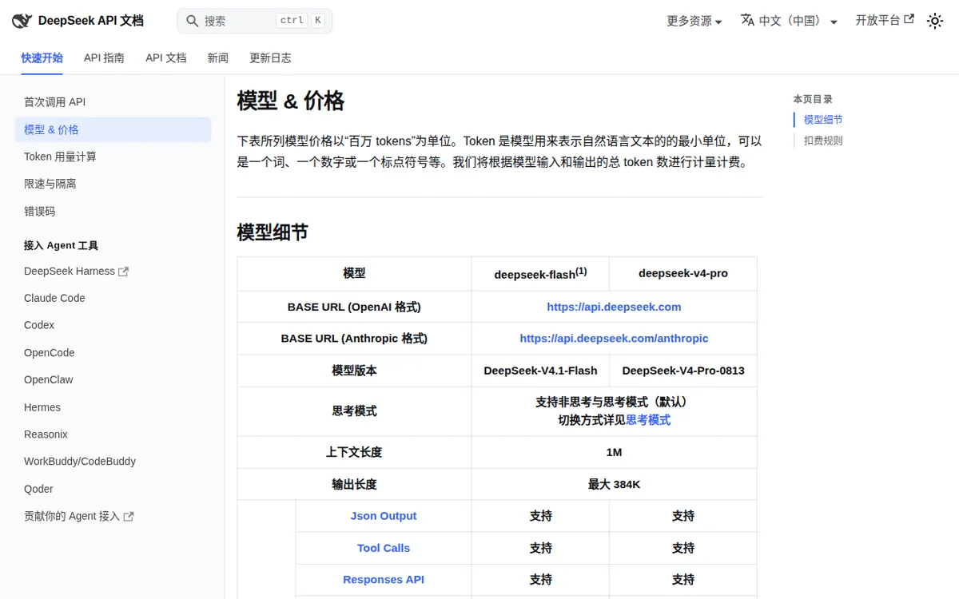The image size is (959, 599).
Task: Click the 输出长度 row label
Action: (354, 484)
